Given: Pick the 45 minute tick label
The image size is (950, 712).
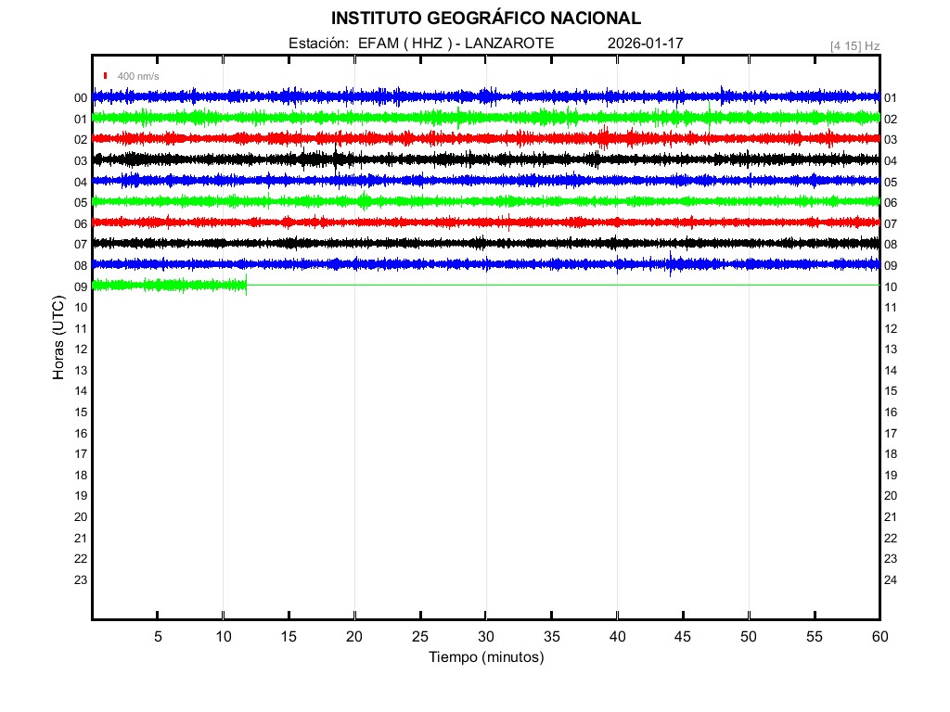Looking at the screenshot, I should point(683,636).
